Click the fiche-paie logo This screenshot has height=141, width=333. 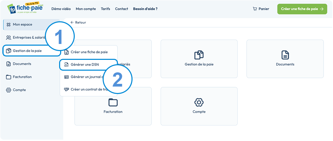coord(25,8)
